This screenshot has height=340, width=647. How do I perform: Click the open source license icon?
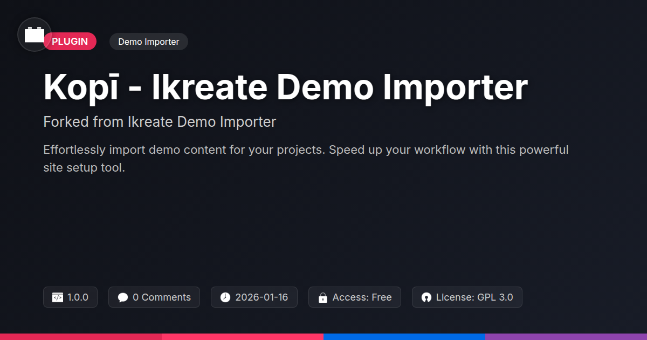426,297
